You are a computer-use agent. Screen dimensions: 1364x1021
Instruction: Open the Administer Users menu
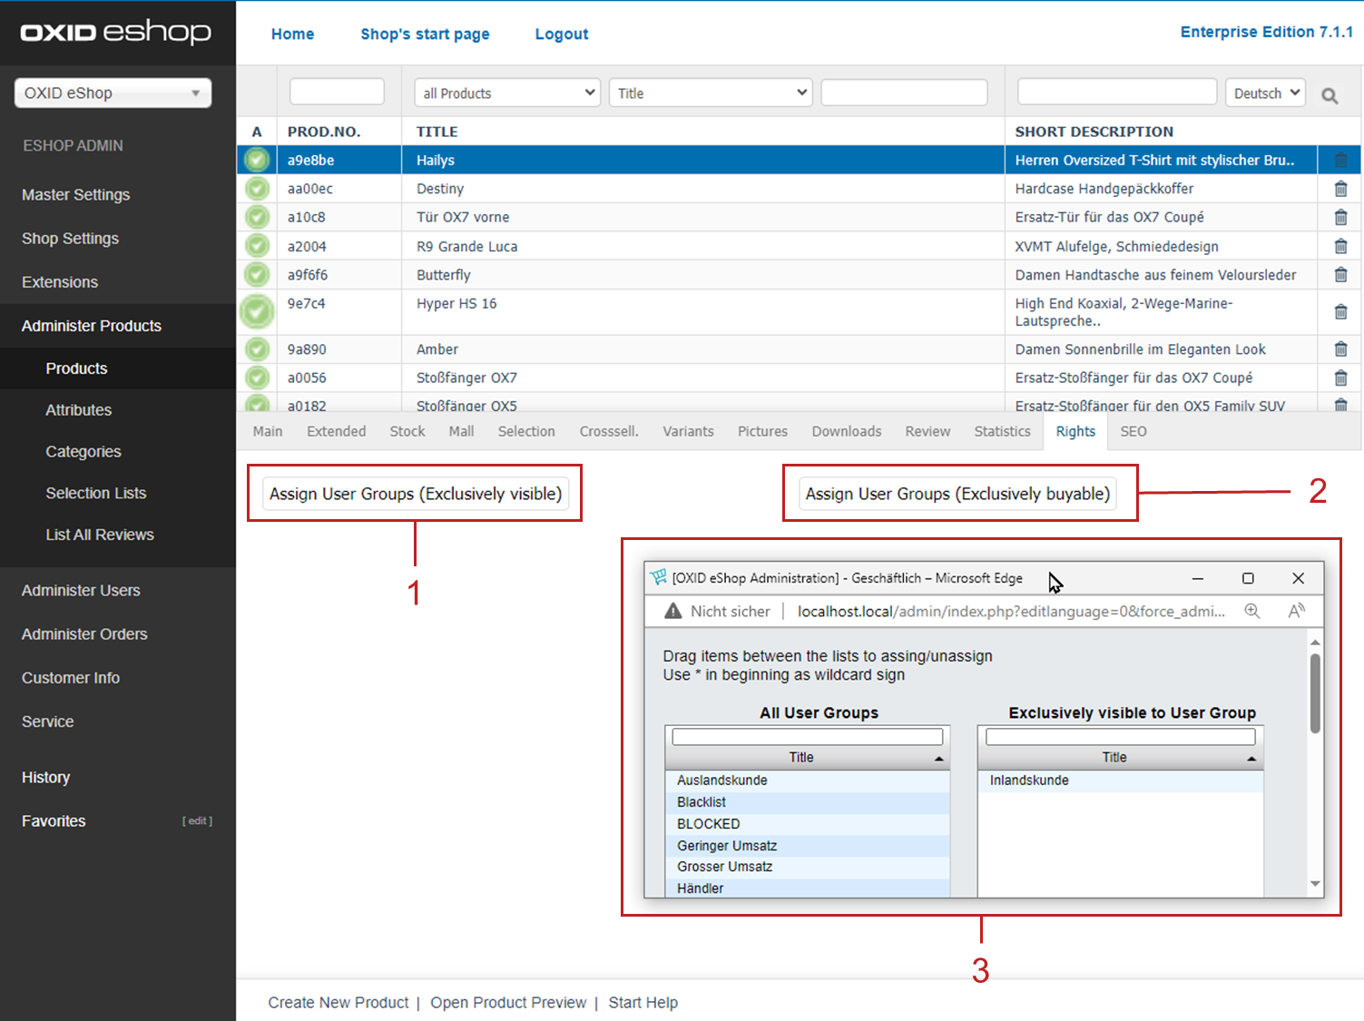click(81, 591)
